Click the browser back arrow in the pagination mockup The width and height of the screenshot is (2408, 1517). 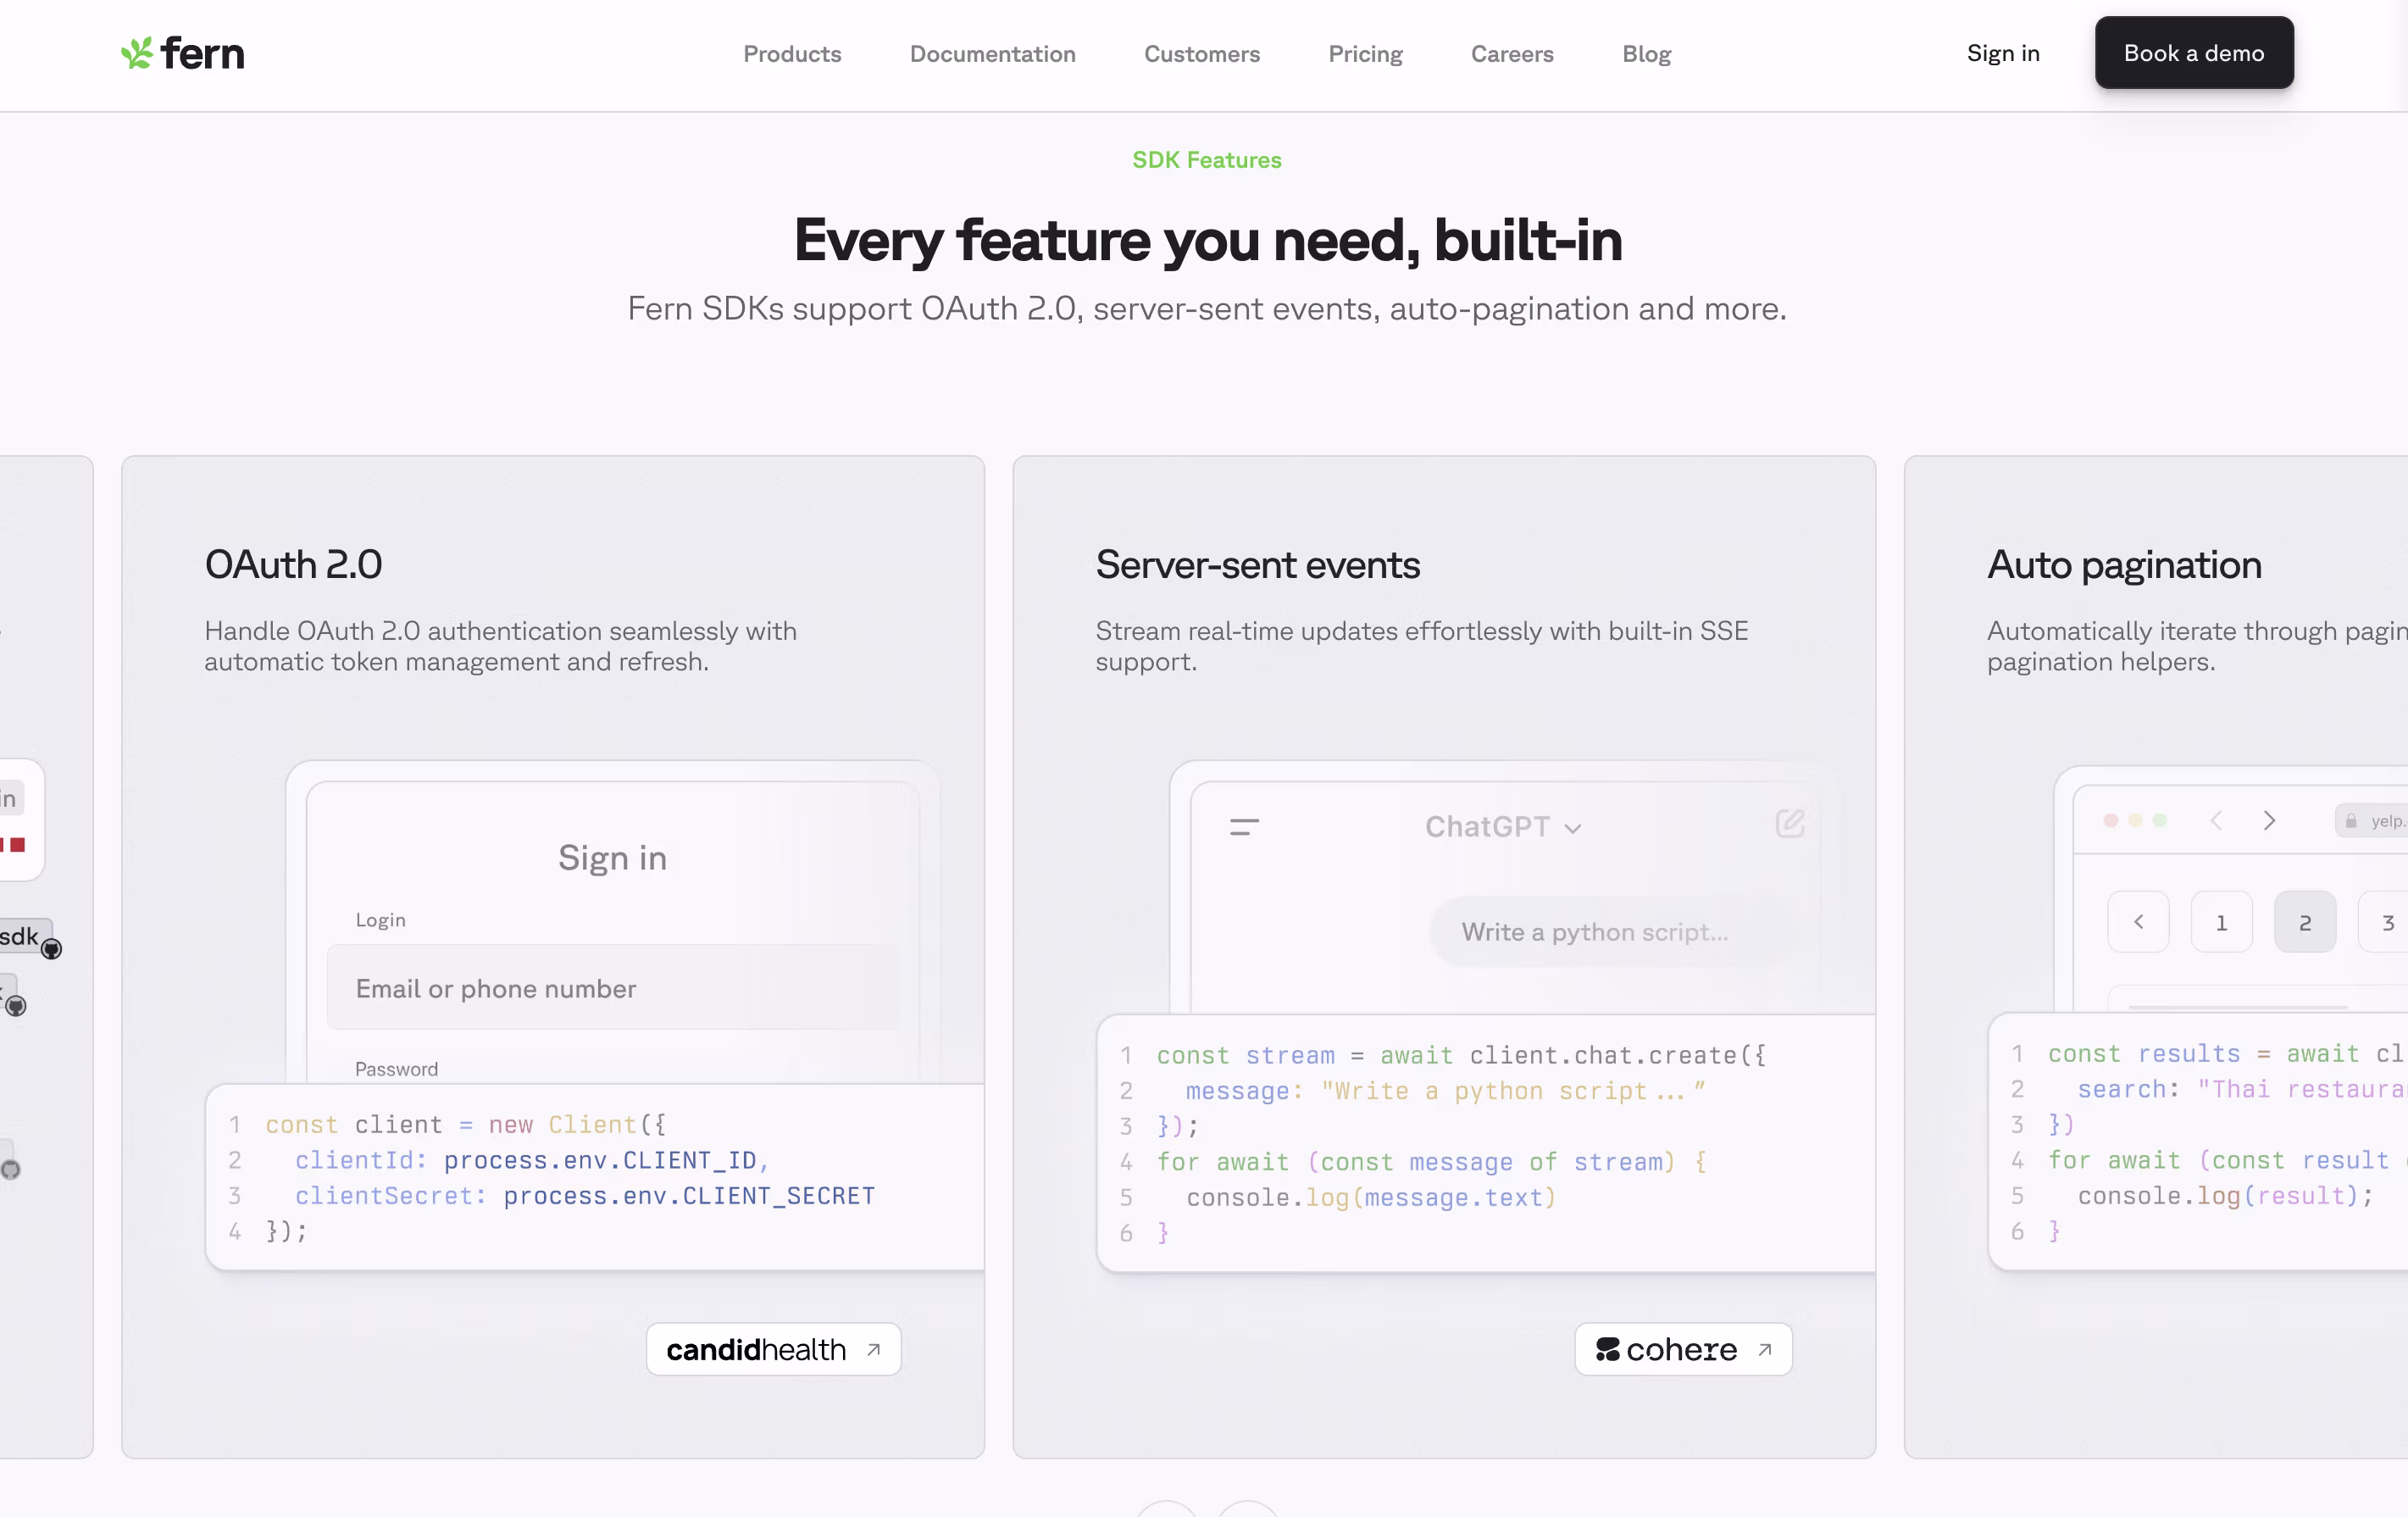click(x=2216, y=820)
